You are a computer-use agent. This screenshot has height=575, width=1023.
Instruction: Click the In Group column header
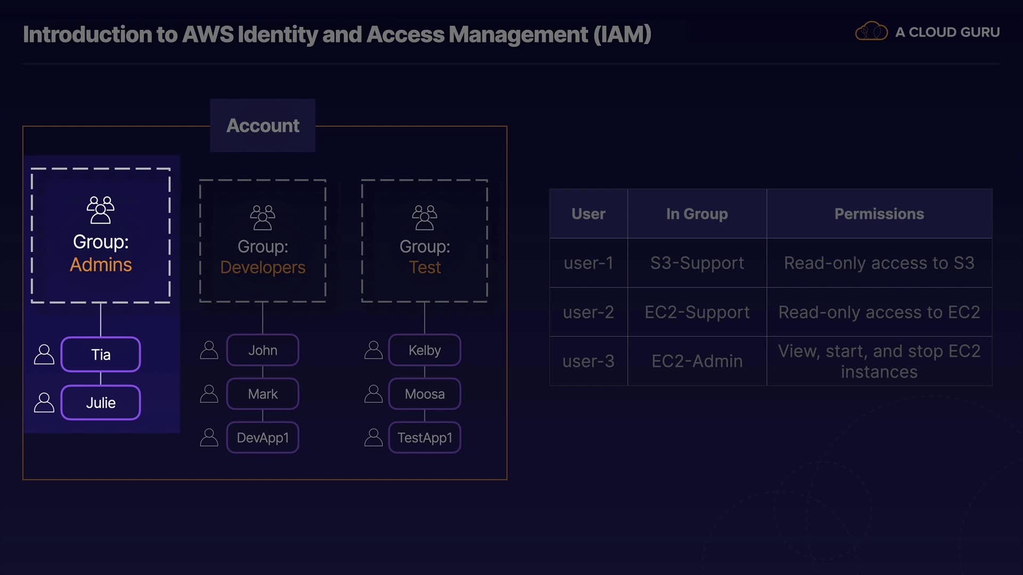697,213
